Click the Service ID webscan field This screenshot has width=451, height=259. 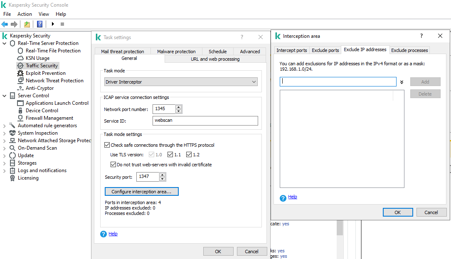click(x=205, y=121)
